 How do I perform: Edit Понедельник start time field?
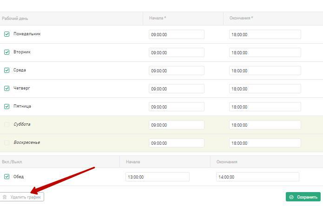tap(177, 34)
